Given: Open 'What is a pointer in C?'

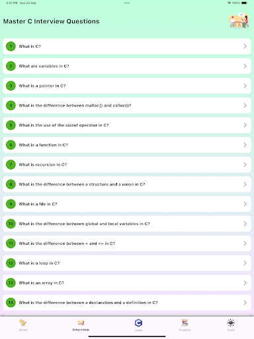Looking at the screenshot, I should [127, 86].
